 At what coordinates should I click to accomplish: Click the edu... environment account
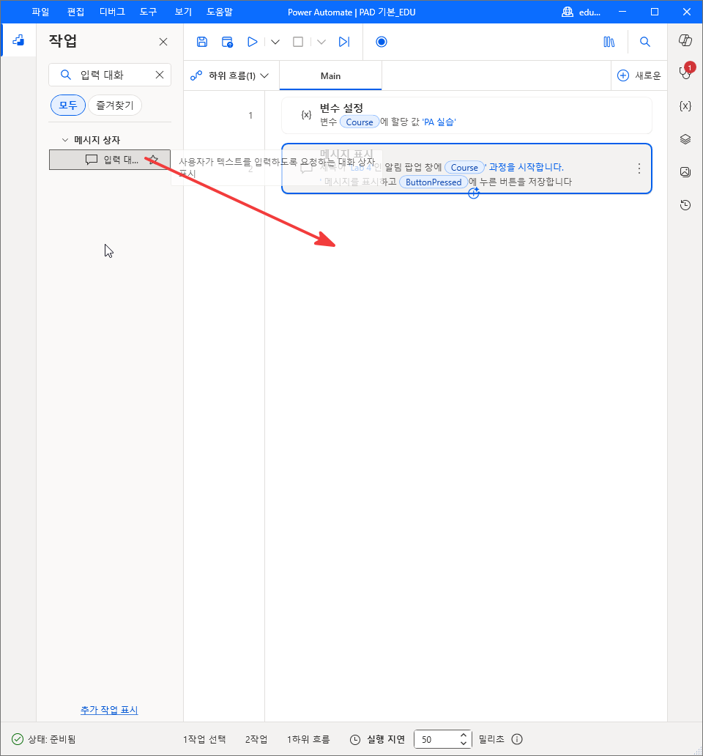point(581,12)
